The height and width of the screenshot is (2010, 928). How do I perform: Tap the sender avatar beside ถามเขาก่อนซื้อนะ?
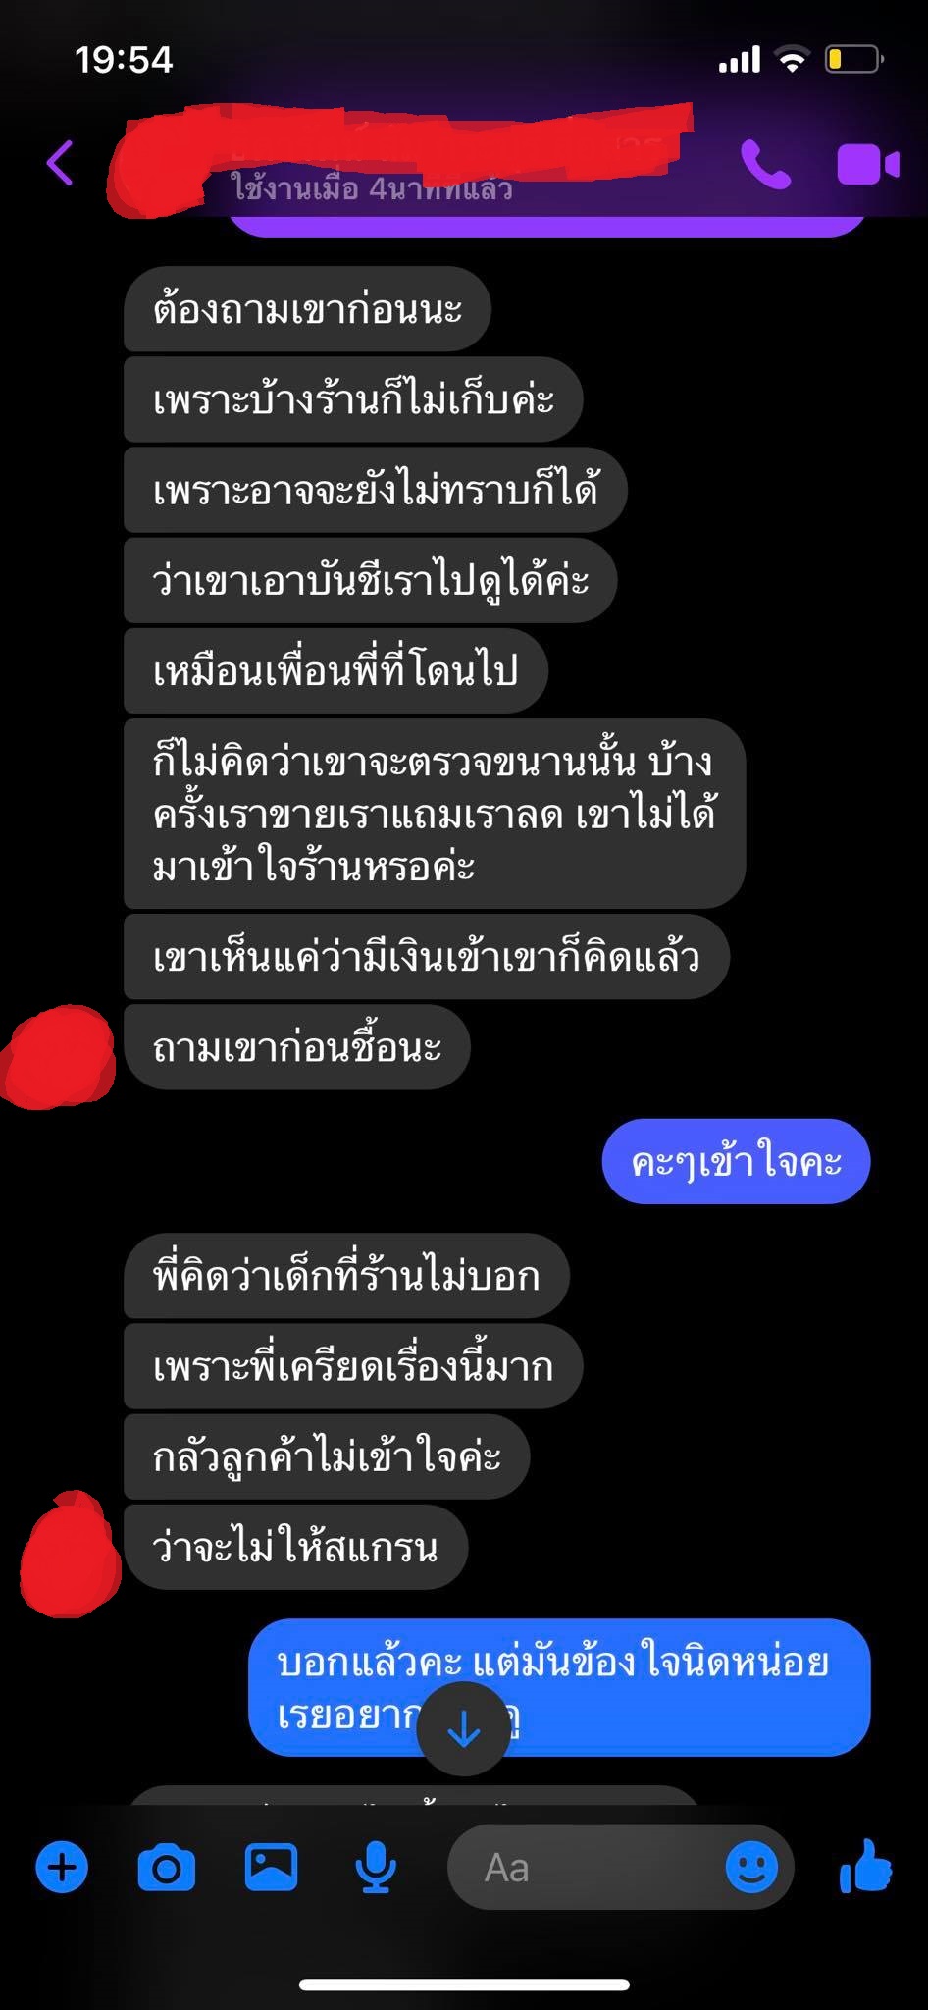(x=58, y=1056)
